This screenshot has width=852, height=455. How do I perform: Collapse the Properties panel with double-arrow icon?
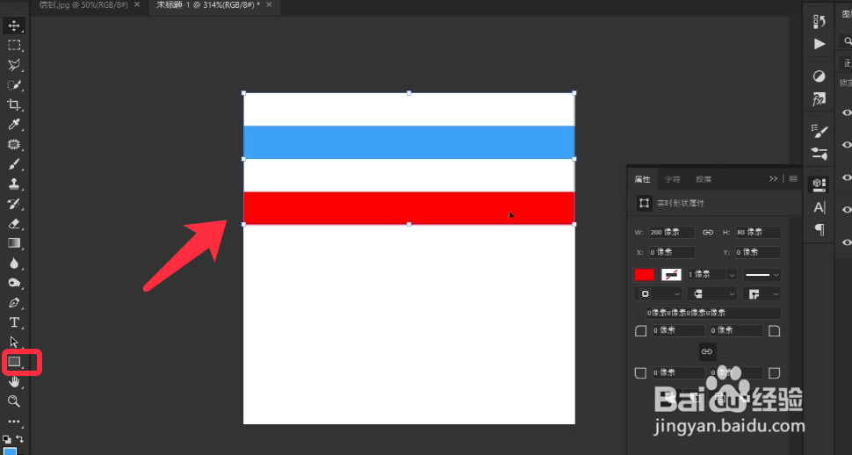pos(773,178)
